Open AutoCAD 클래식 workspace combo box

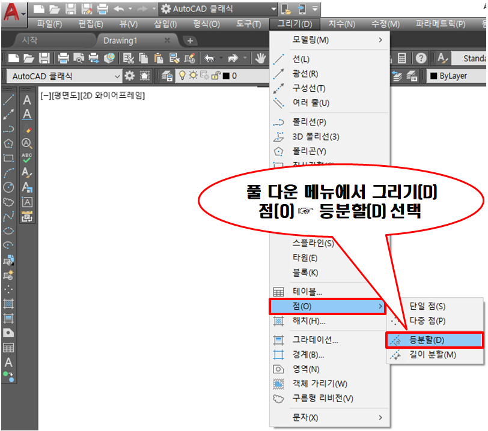coord(64,76)
